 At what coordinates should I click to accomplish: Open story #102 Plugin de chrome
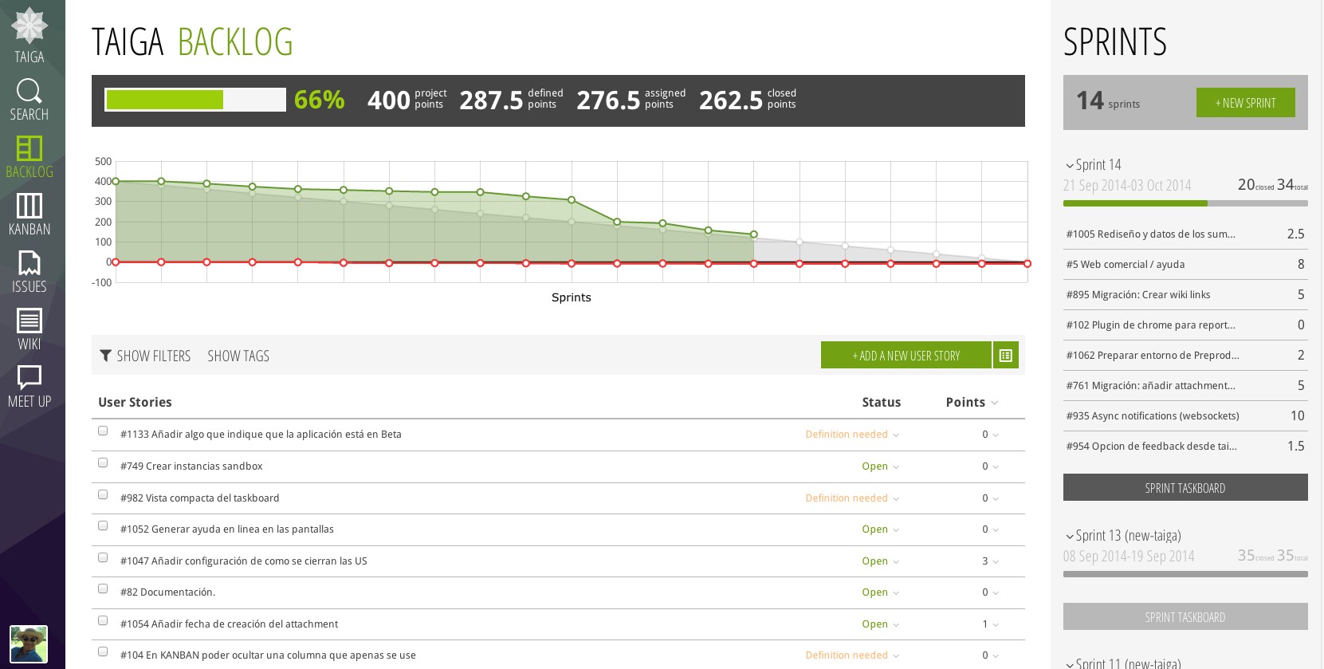click(x=1150, y=325)
